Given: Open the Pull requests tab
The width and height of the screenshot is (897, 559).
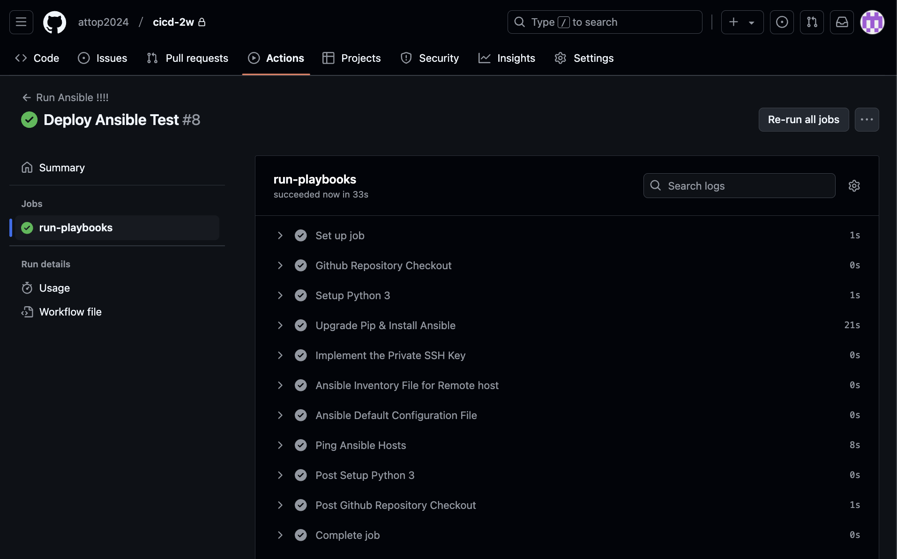Looking at the screenshot, I should (187, 58).
